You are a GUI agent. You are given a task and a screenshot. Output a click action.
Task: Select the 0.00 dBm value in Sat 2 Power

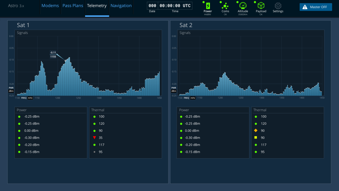(192, 131)
